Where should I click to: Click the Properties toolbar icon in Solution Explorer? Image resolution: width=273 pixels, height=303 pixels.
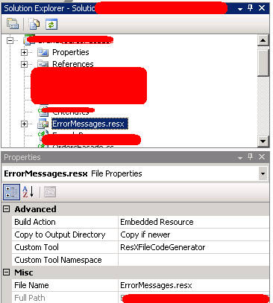[13, 24]
